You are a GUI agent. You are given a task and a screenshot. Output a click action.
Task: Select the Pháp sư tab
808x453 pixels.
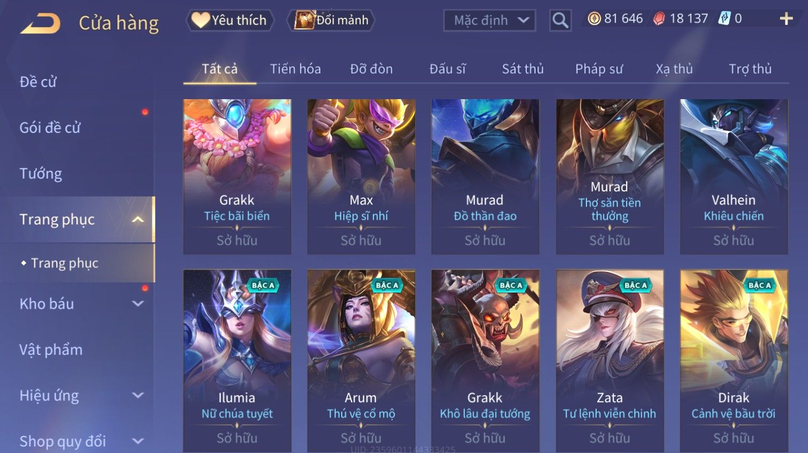pos(599,69)
